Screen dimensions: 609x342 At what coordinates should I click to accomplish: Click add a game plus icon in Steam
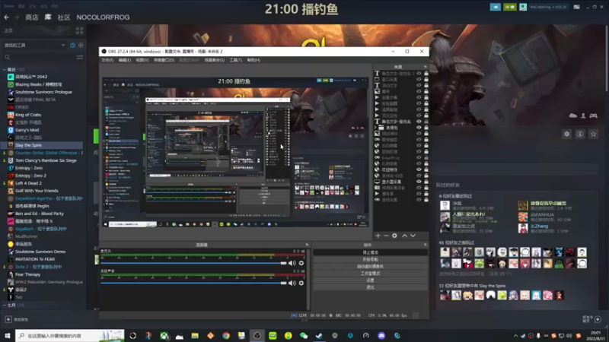(8, 319)
